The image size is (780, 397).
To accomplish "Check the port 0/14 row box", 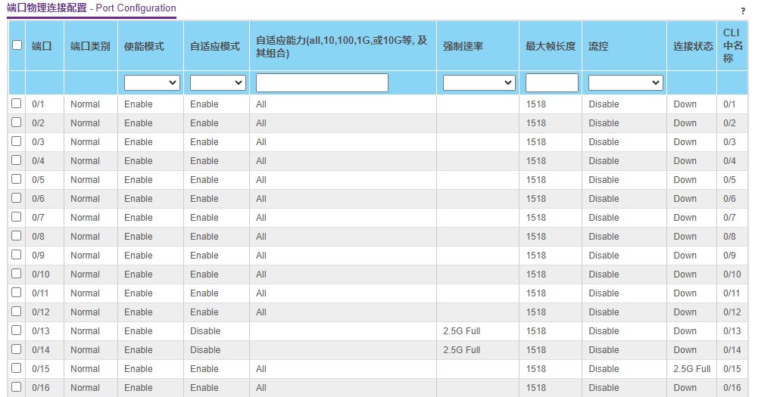I will 17,349.
